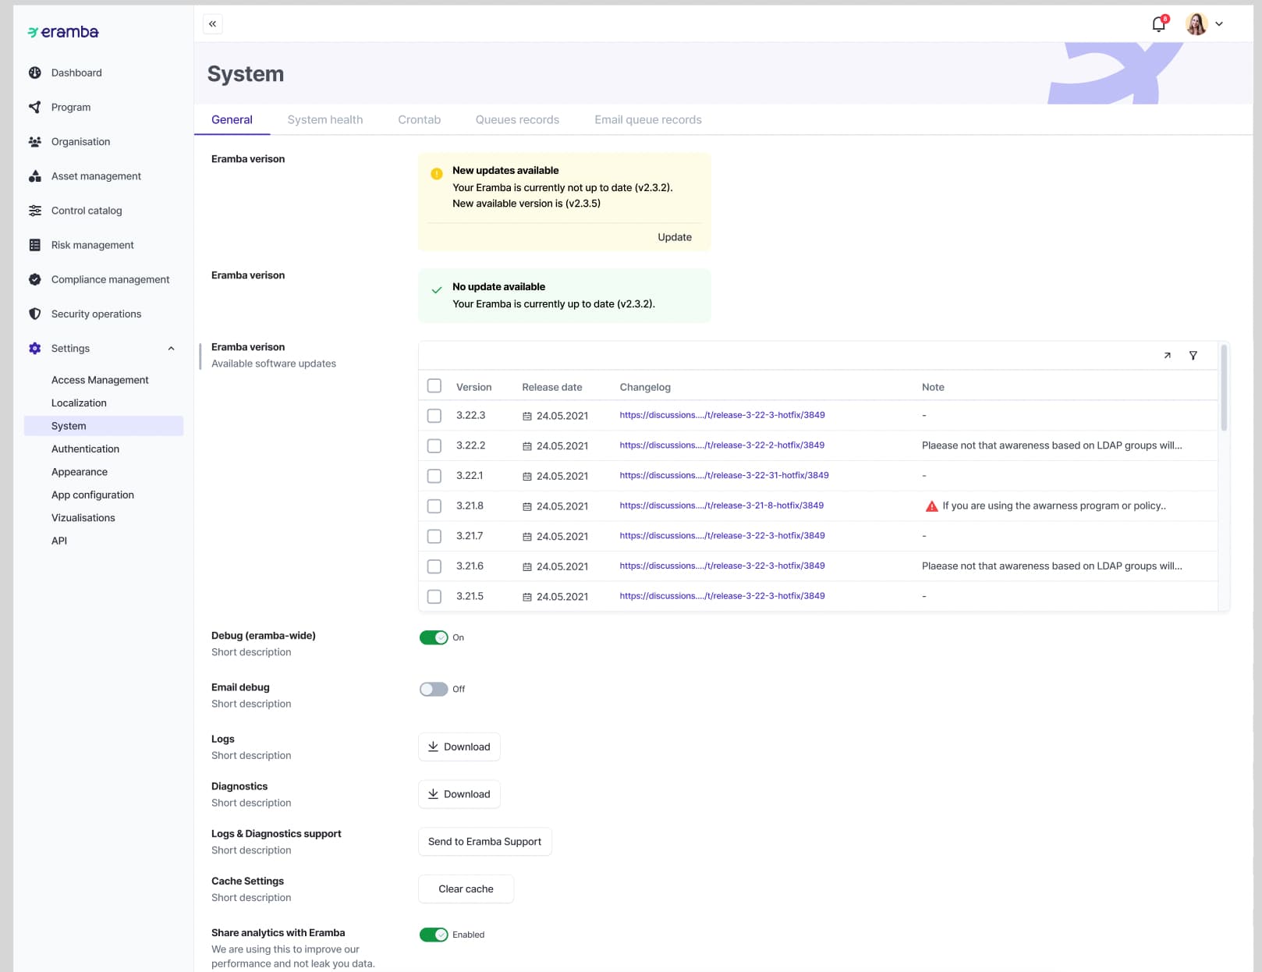Click Update in the updates notice
This screenshot has height=972, width=1262.
point(675,237)
